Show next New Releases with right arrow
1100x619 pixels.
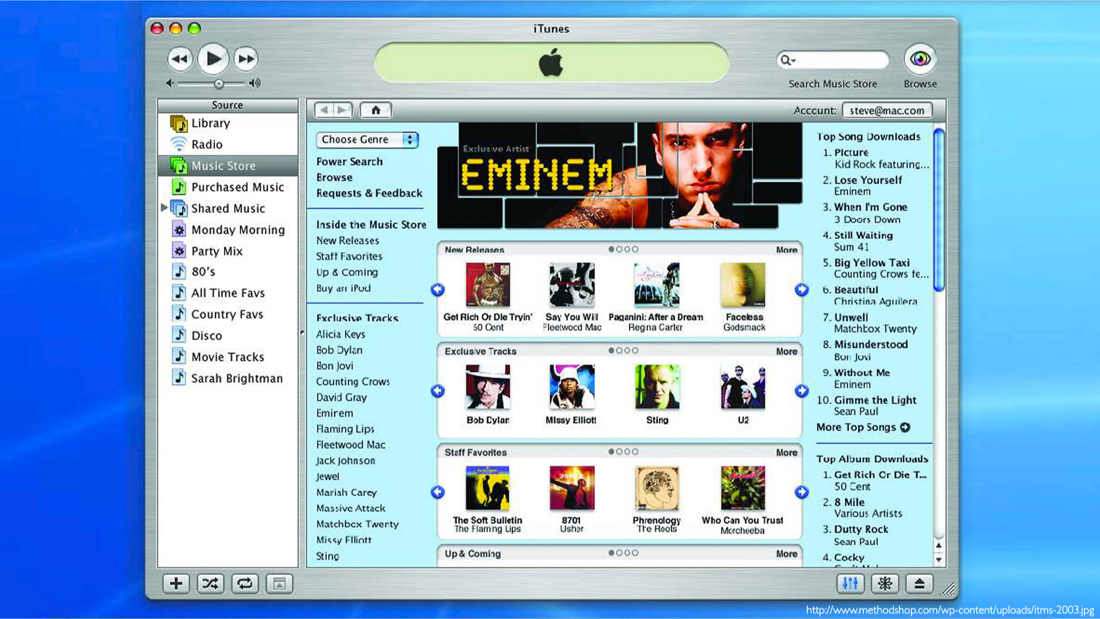(802, 290)
